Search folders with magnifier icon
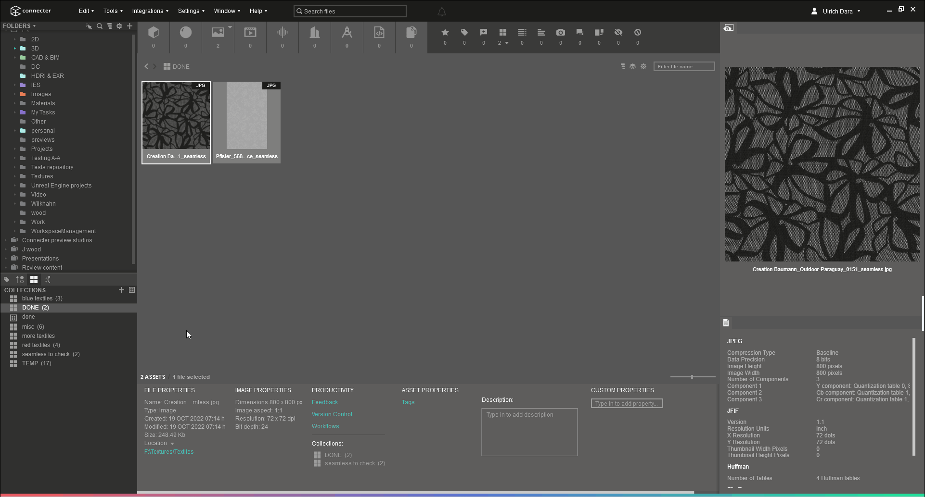925x497 pixels. [100, 26]
